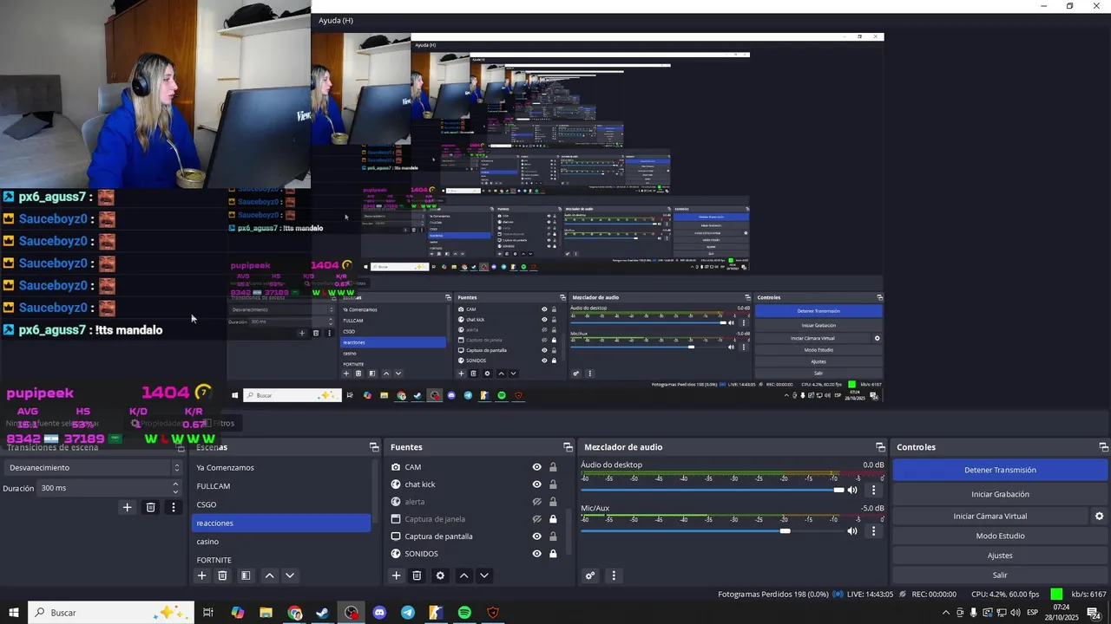Mute the Mic/Aux speaker icon
The image size is (1111, 624).
point(852,531)
